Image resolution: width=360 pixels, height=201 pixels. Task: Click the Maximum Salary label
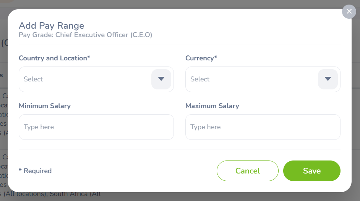[212, 106]
